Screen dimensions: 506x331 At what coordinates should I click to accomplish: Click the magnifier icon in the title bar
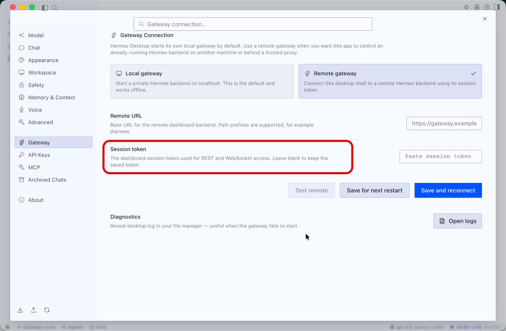[x=54, y=7]
